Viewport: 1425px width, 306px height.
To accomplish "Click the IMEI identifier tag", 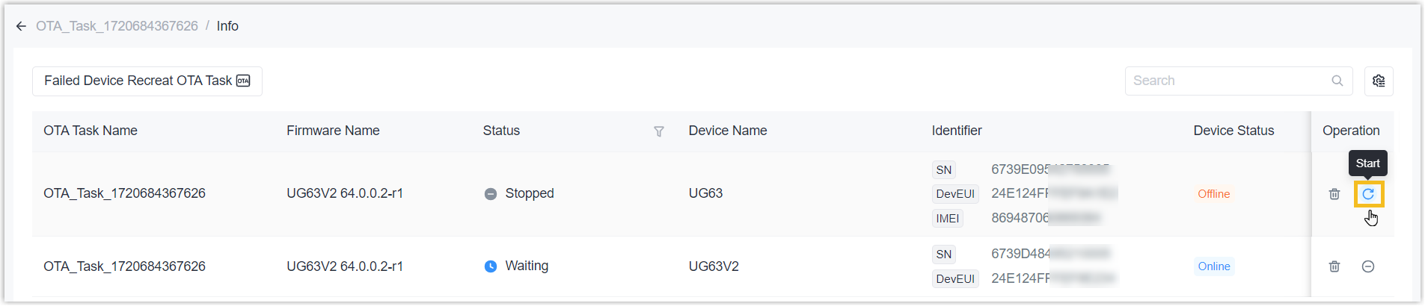I will coord(947,219).
